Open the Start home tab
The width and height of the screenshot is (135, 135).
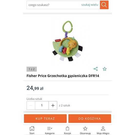[32, 130]
